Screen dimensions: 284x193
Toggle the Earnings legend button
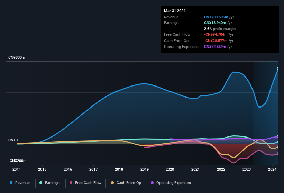[49, 183]
